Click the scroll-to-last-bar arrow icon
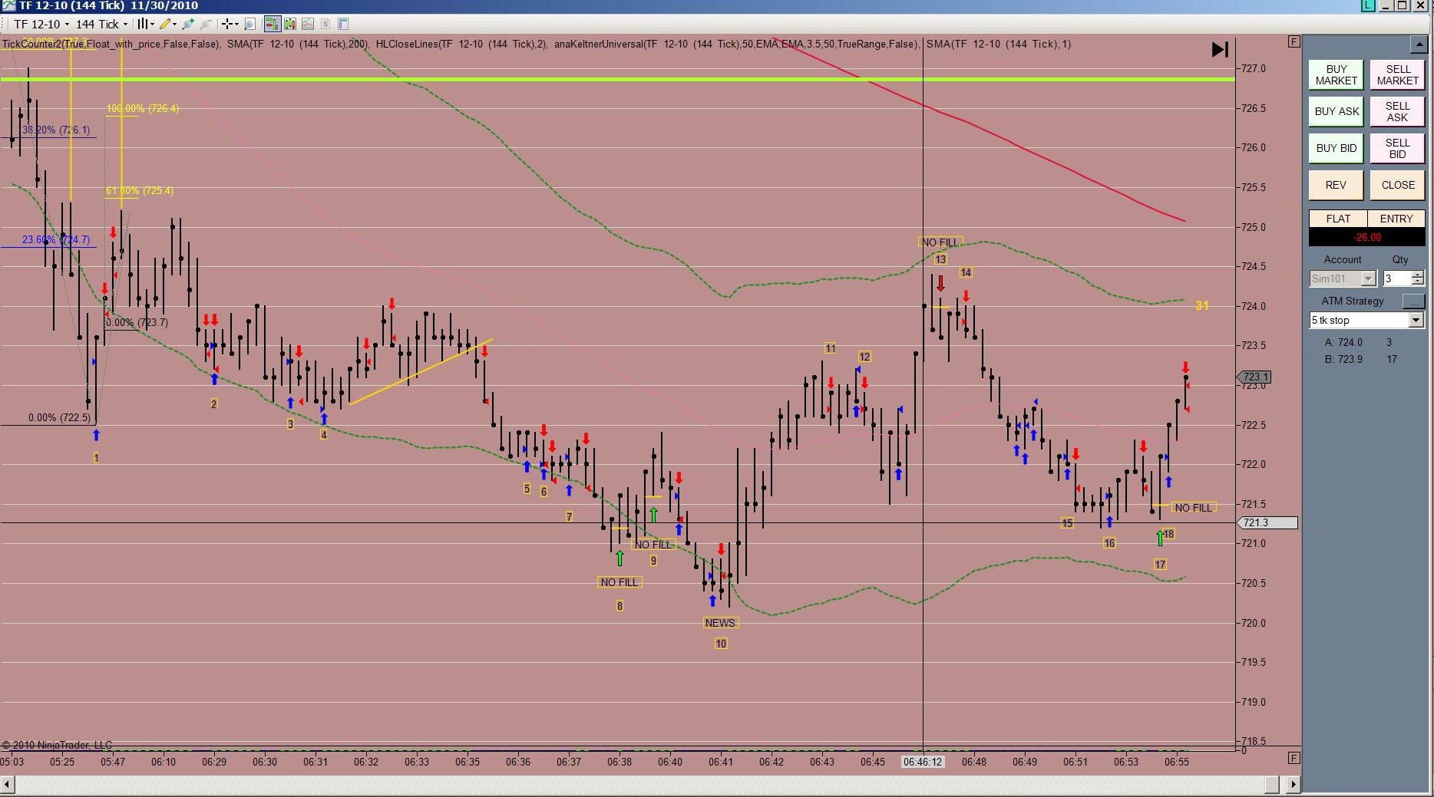Image resolution: width=1434 pixels, height=797 pixels. click(1220, 50)
